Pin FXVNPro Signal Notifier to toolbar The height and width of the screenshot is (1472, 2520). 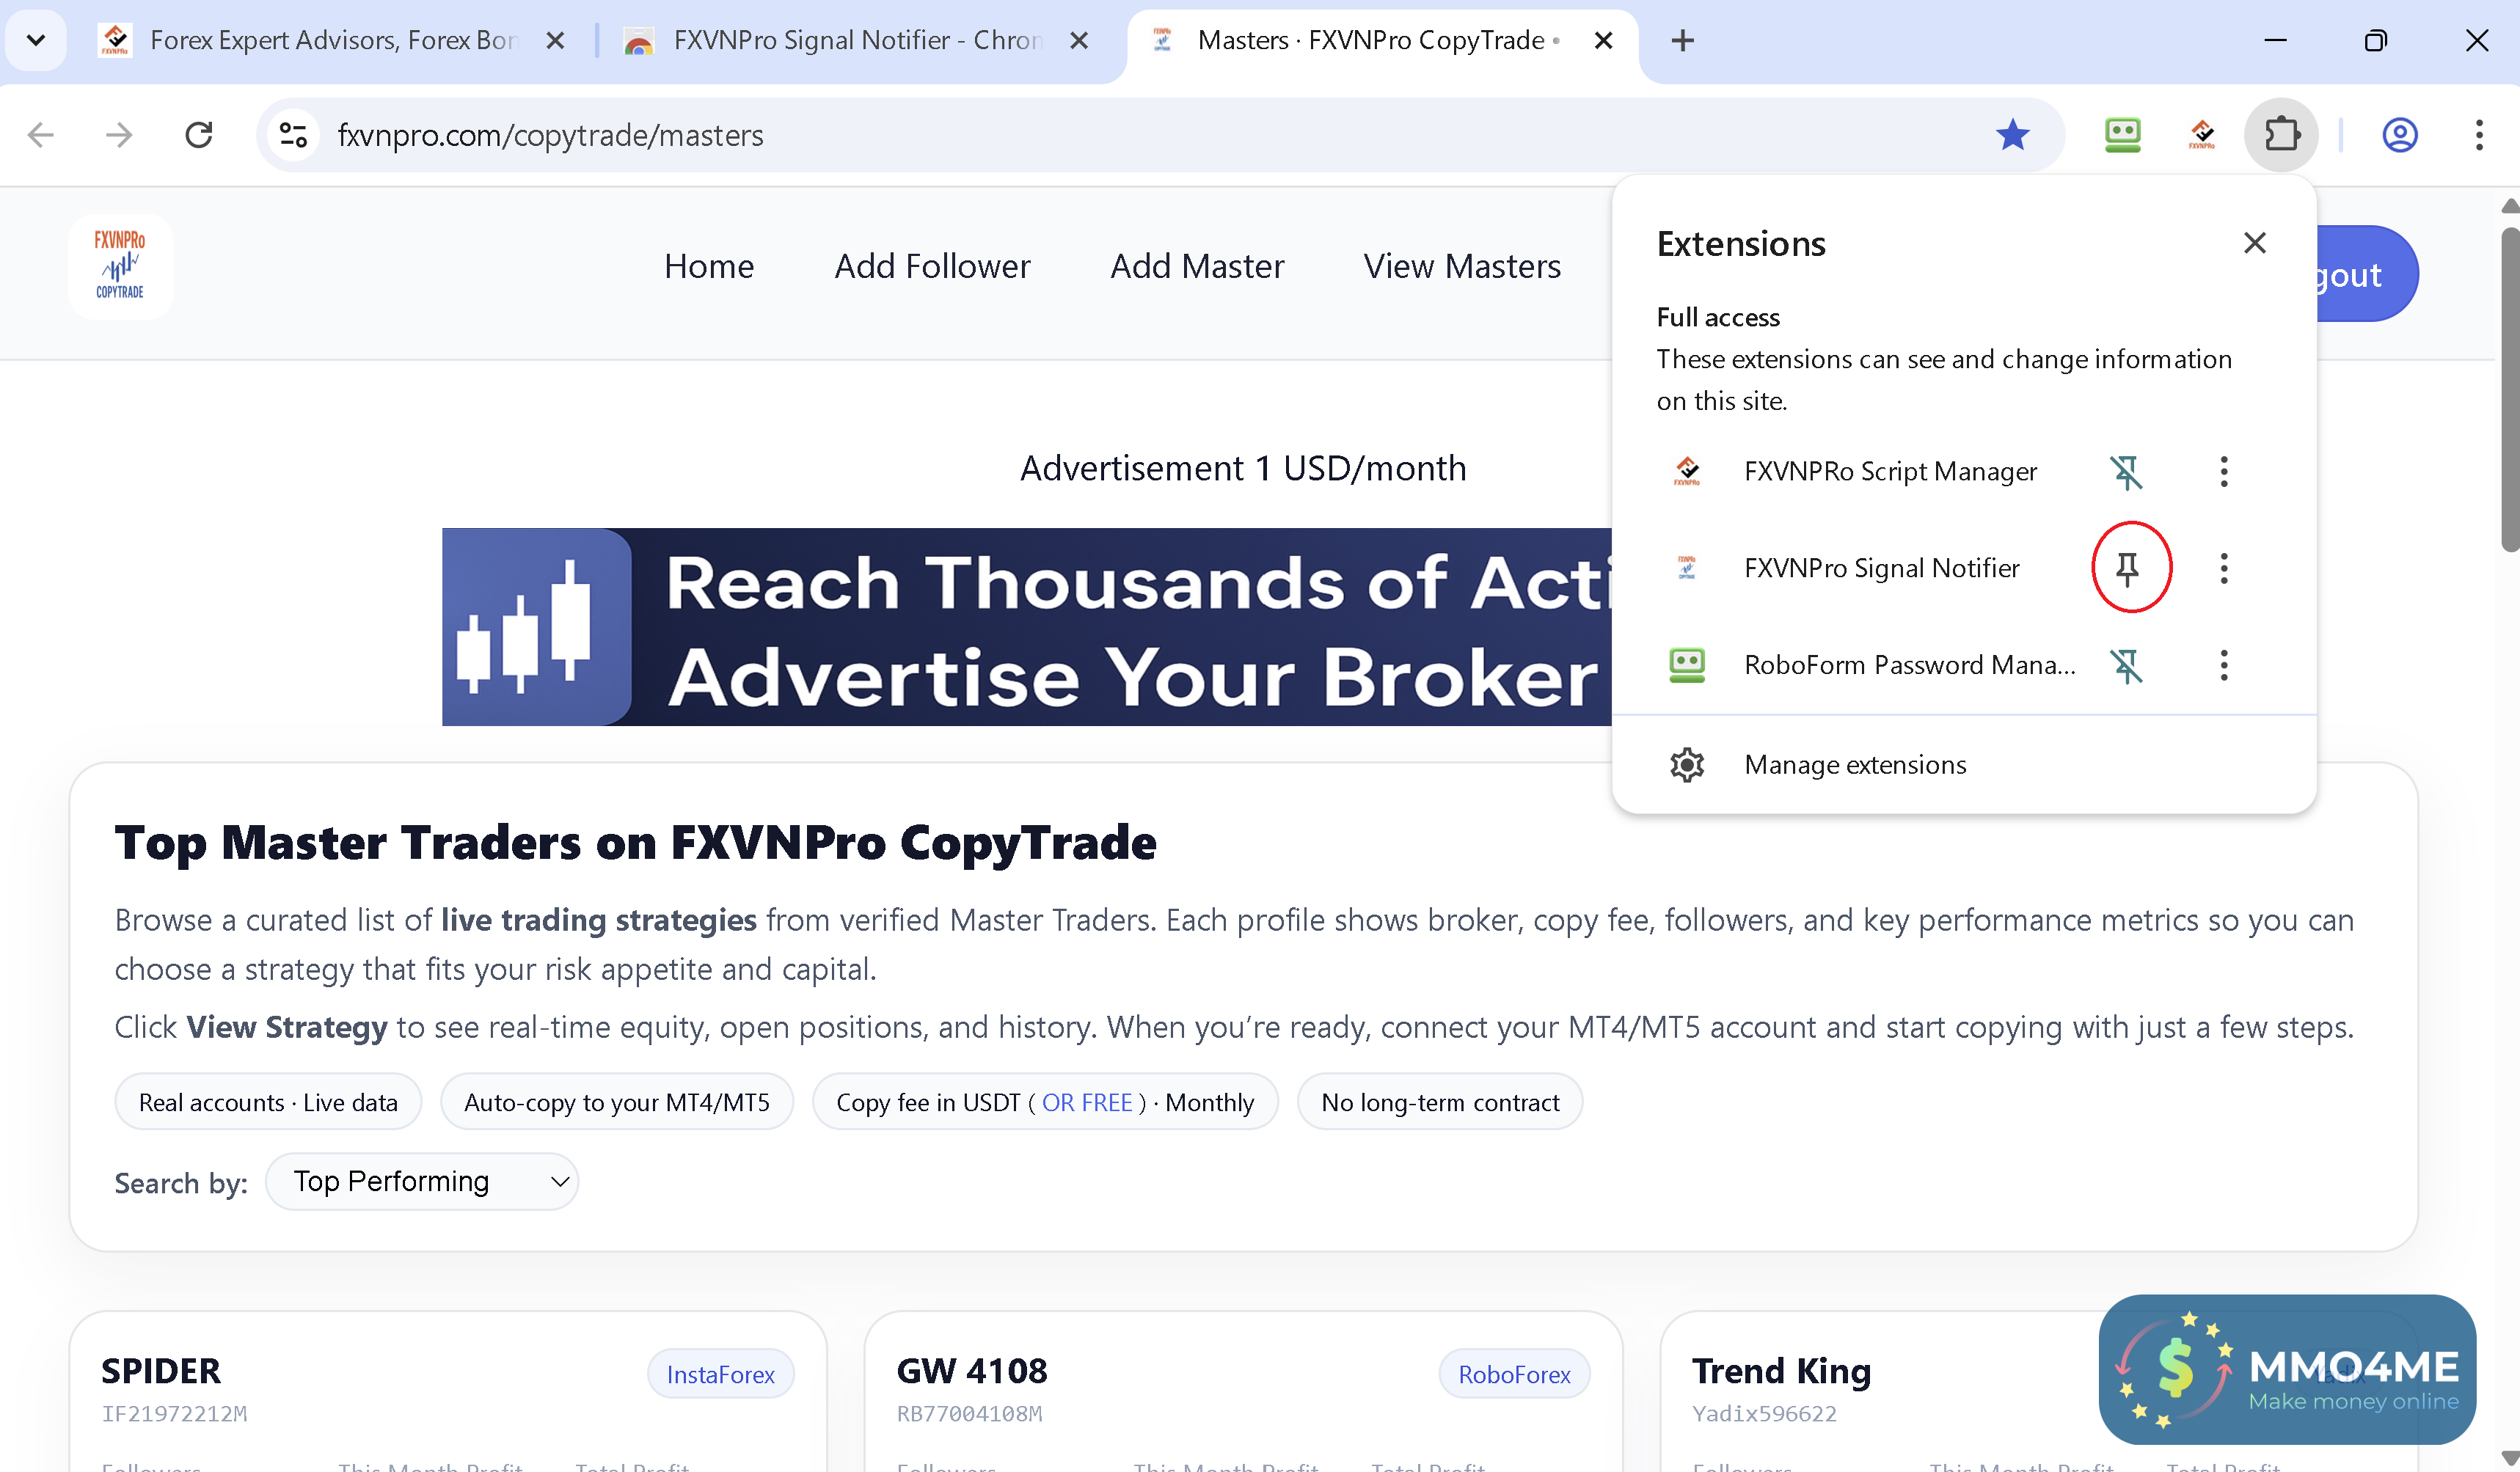coord(2127,568)
